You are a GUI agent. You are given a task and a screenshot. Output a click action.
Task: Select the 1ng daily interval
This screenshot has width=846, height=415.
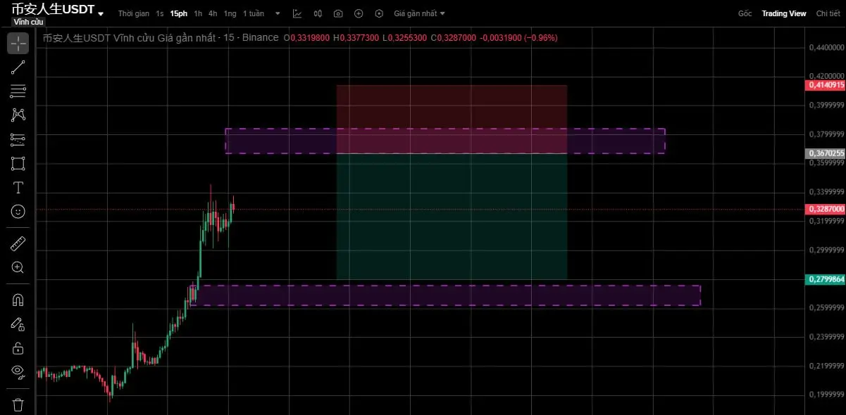click(x=230, y=13)
